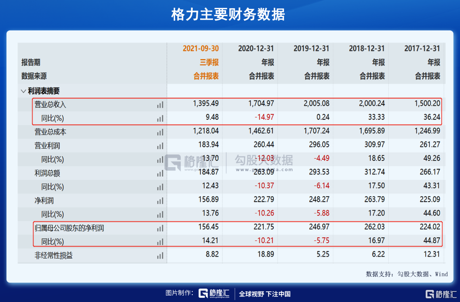This screenshot has height=302, width=460.
Task: Open chart icon for 同比(%) under 净利润
Action: (160, 215)
